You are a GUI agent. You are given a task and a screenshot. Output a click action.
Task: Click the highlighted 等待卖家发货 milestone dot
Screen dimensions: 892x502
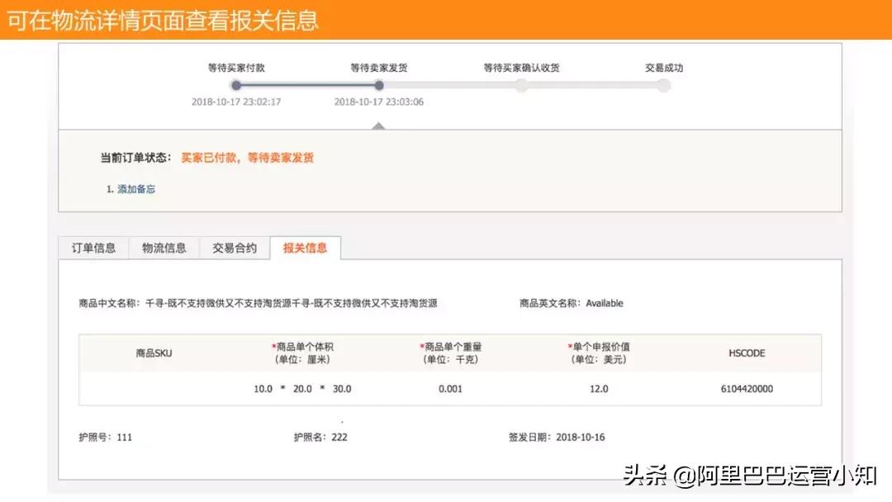click(x=379, y=85)
